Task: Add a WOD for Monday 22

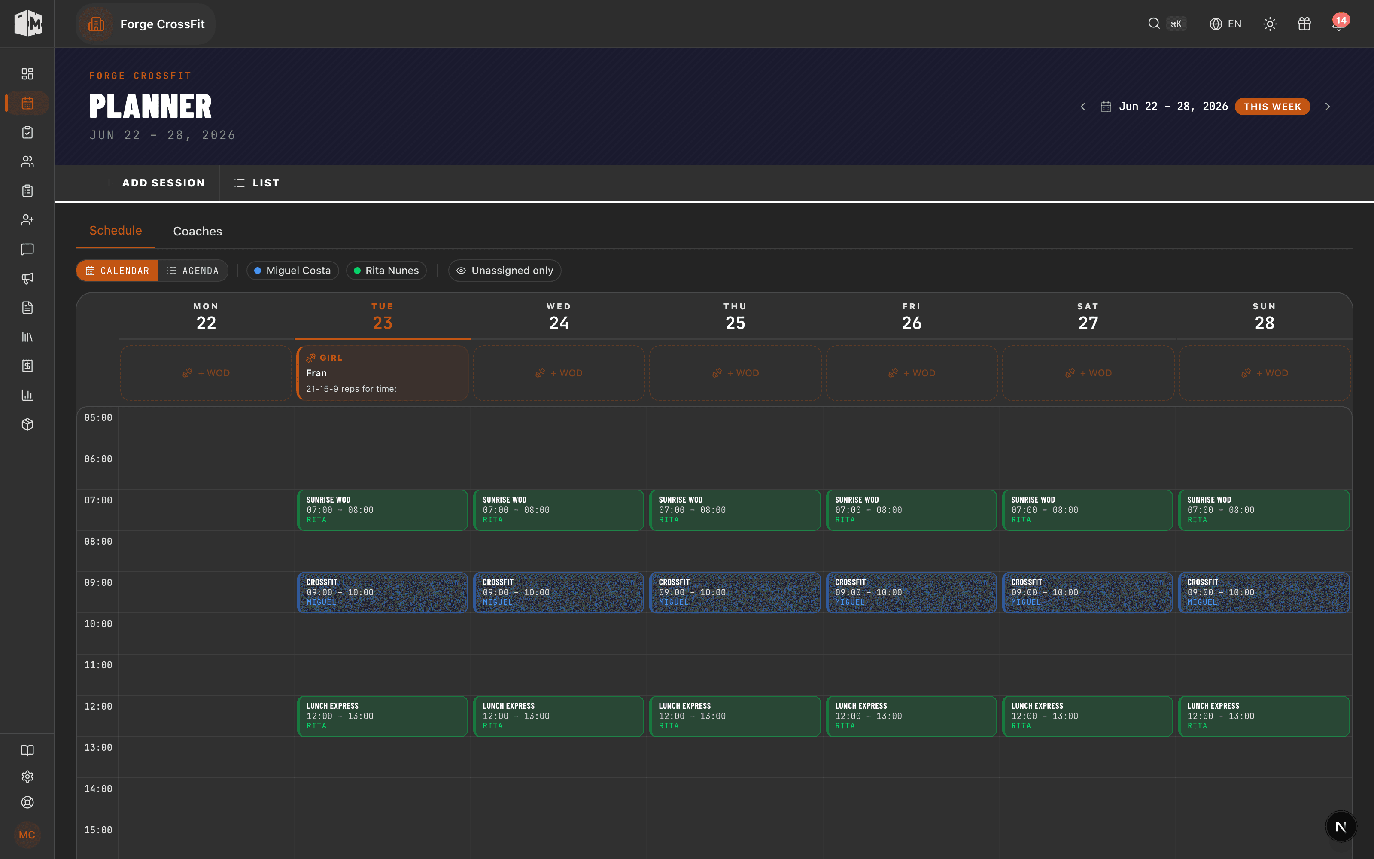Action: coord(206,373)
